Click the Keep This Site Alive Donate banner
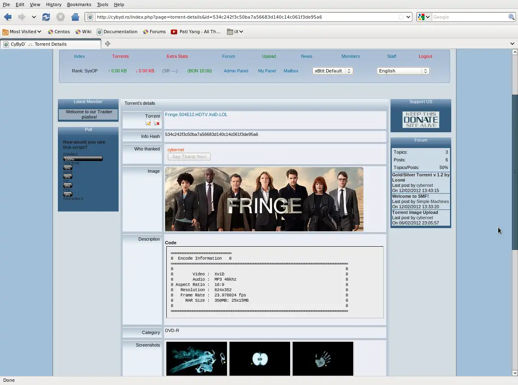This screenshot has height=385, width=518. point(421,120)
